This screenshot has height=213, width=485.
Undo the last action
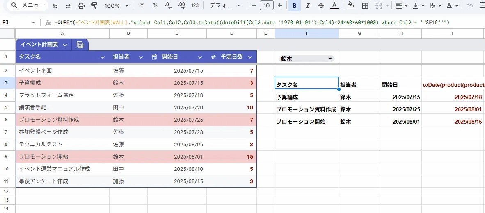(55, 6)
